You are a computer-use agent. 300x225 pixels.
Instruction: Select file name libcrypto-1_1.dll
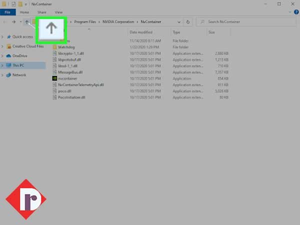pos(71,53)
